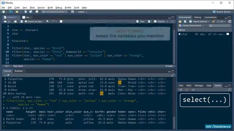Click the Run button
Image resolution: width=234 pixels, height=131 pixels.
[x=140, y=21]
